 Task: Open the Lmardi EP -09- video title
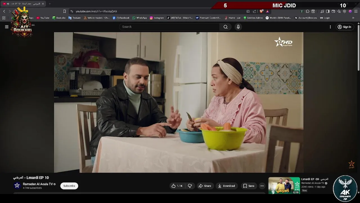pyautogui.click(x=315, y=179)
